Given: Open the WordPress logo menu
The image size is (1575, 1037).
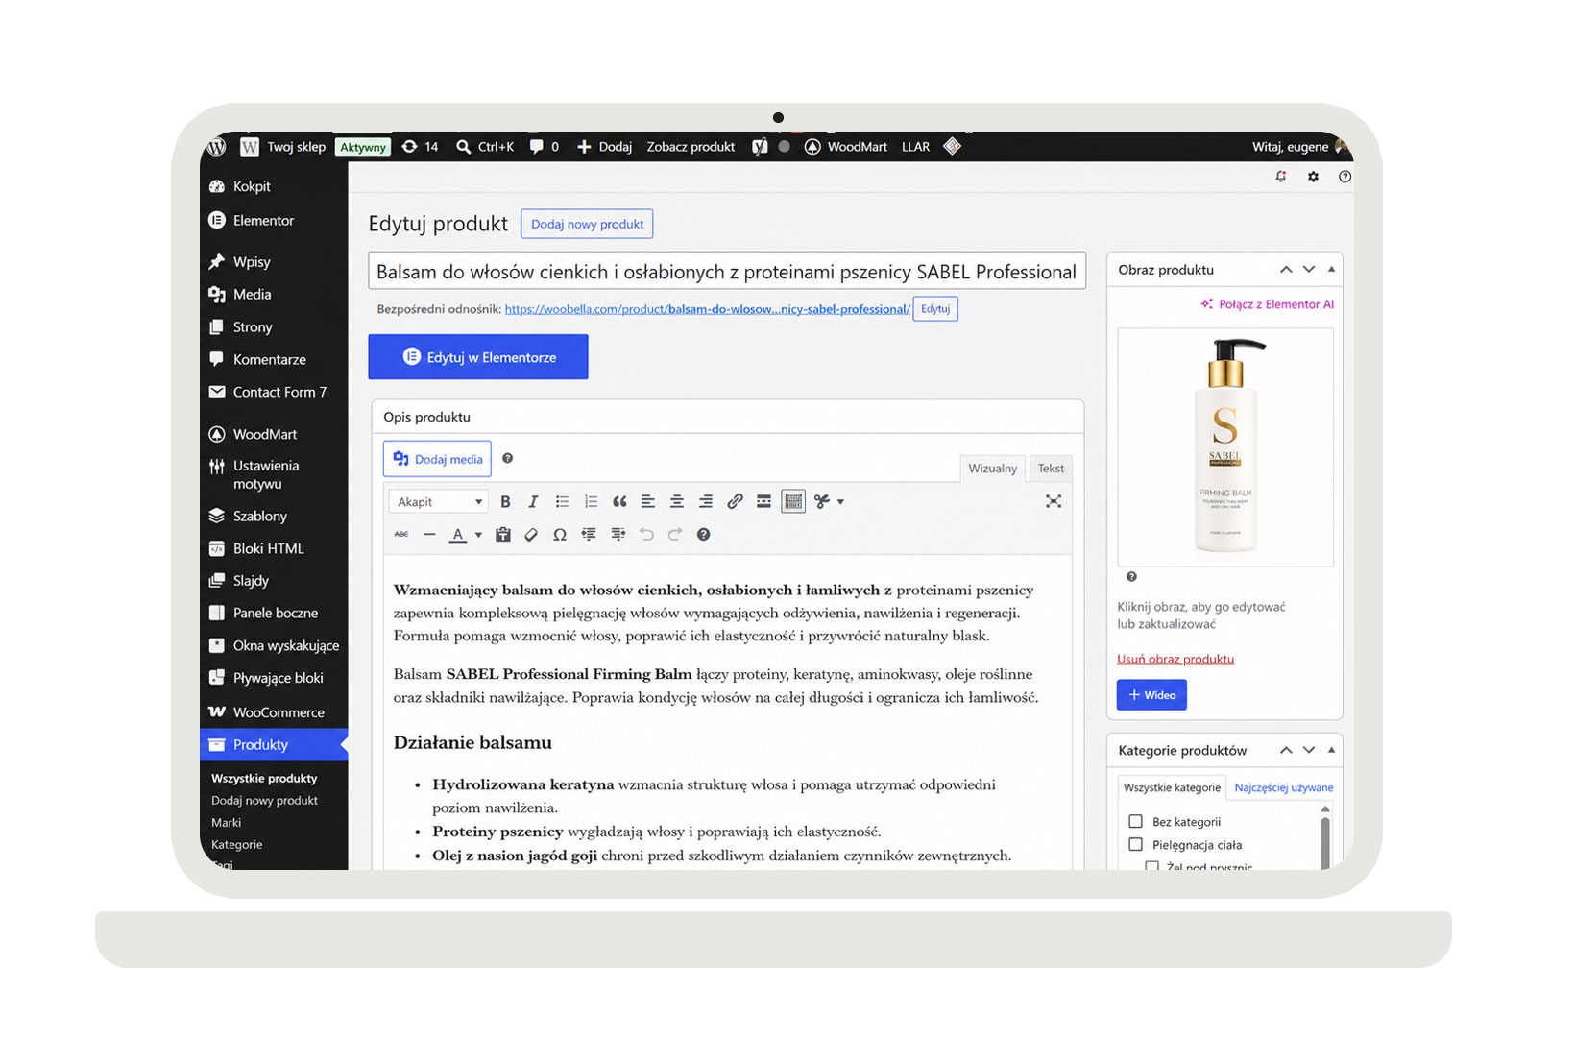Looking at the screenshot, I should click(x=218, y=147).
